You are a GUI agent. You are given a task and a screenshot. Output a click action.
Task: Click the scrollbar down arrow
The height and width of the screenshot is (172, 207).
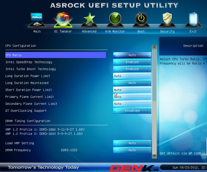[x=154, y=156]
